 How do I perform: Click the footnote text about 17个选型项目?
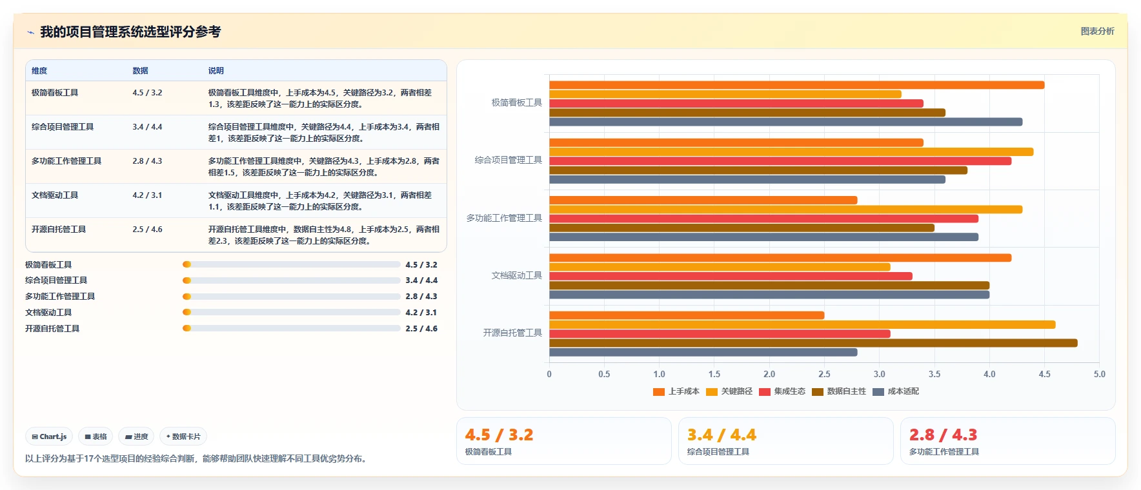[x=197, y=459]
